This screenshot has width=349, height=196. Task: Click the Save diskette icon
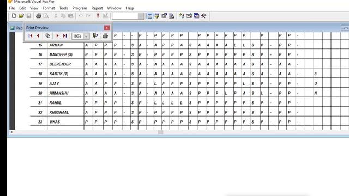29,16
